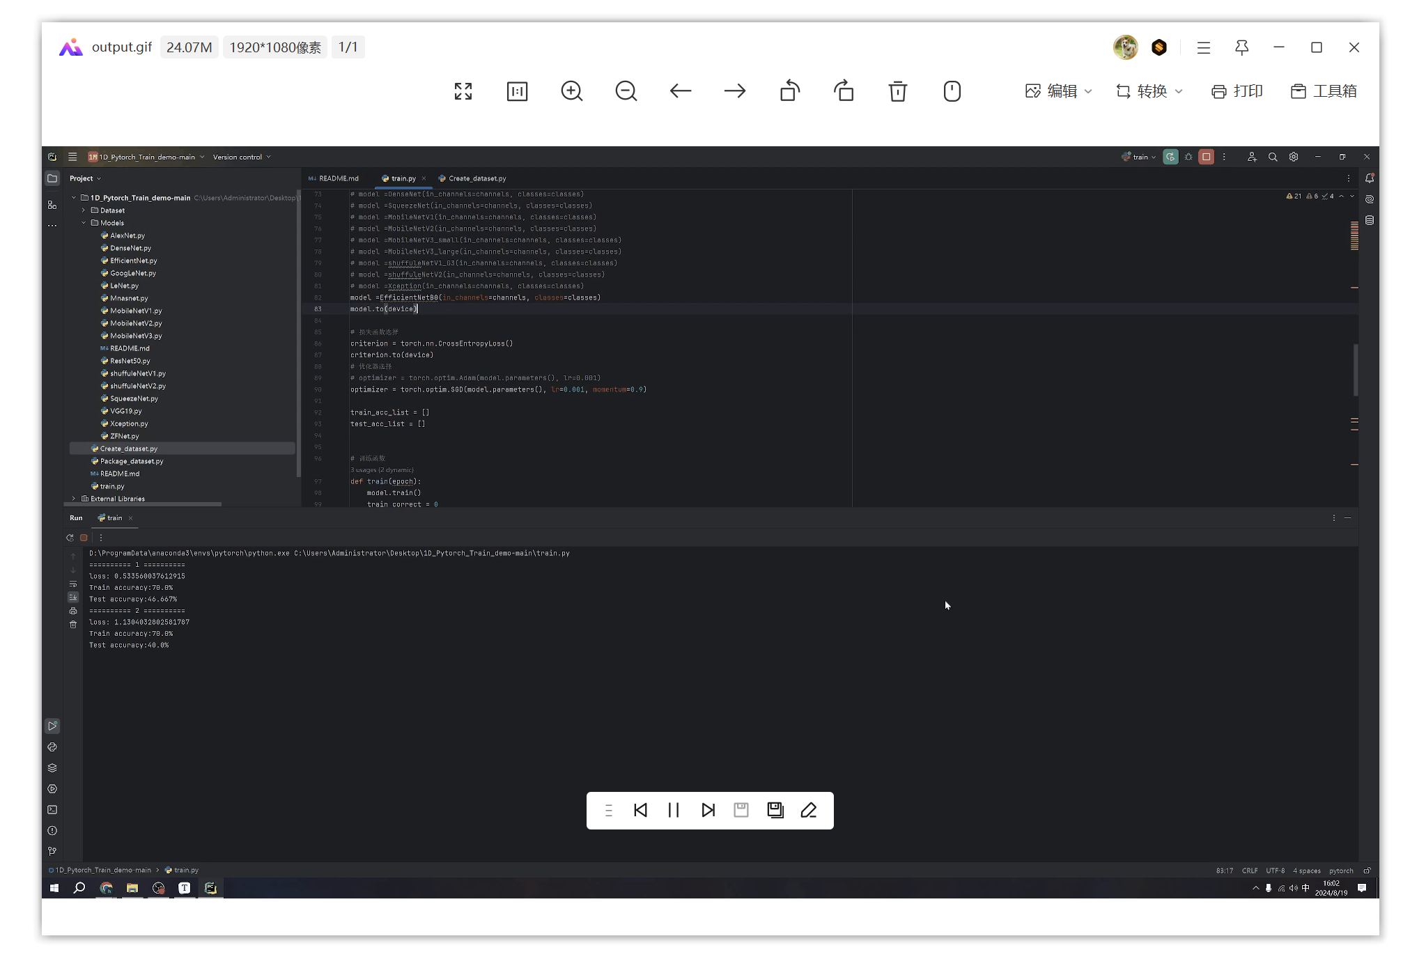Rotate the image counterclockwise
Image resolution: width=1410 pixels, height=966 pixels.
pos(789,91)
